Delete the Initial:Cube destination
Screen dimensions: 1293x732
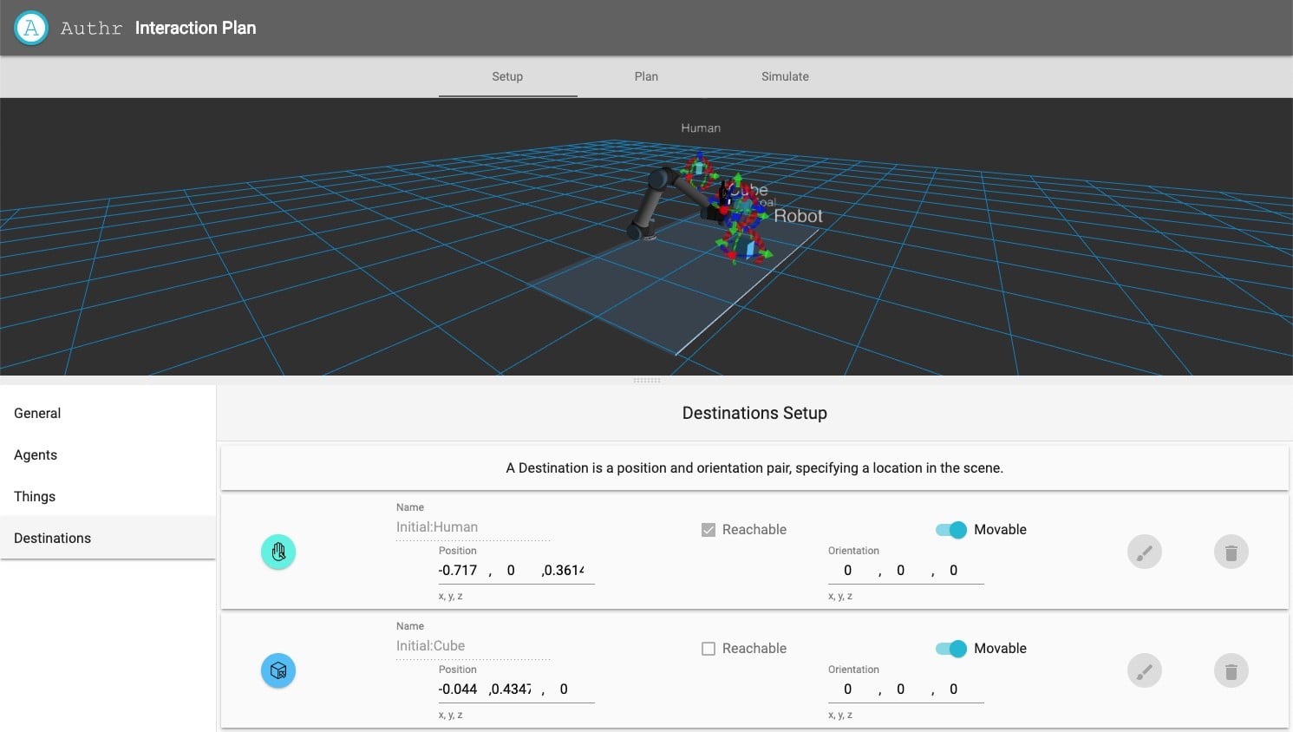tap(1231, 670)
